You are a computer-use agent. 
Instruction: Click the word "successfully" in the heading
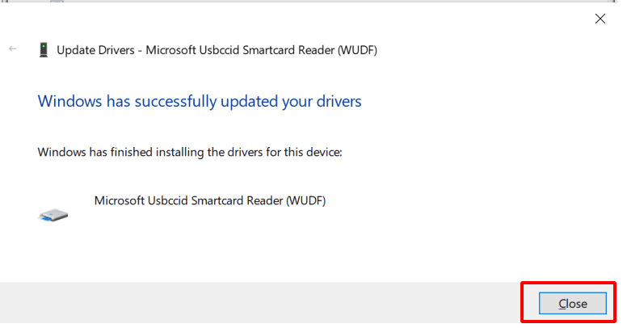(175, 102)
